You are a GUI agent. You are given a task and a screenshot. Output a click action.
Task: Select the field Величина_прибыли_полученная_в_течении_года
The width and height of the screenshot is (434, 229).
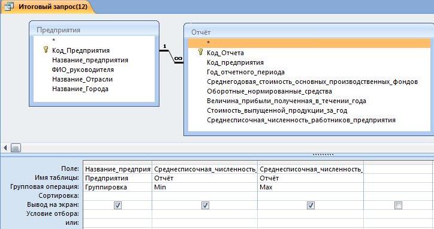click(287, 101)
